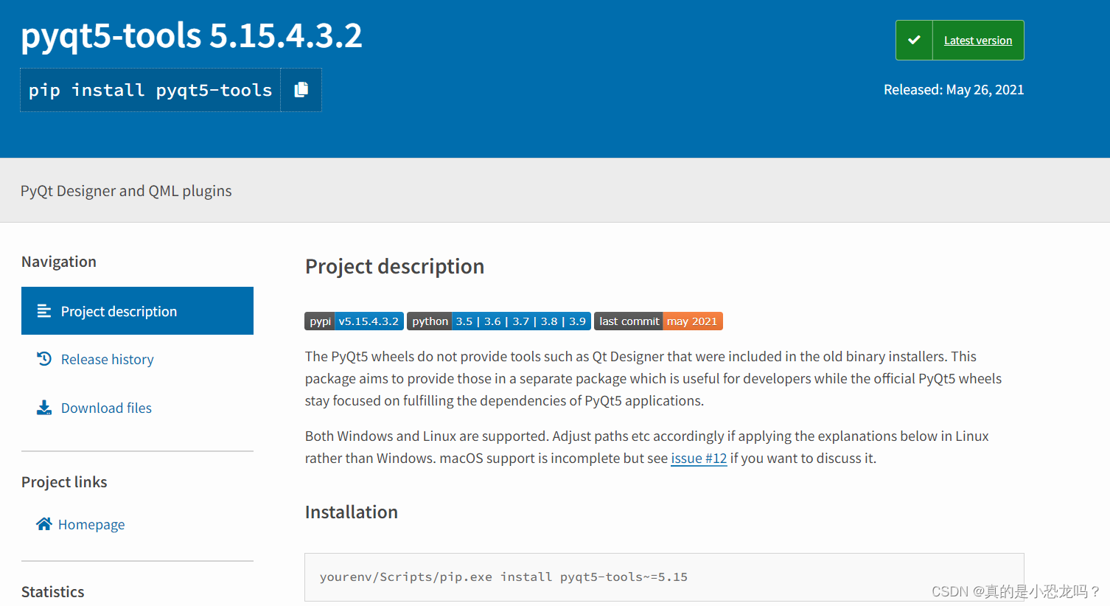
Task: Click the Project links sidebar heading
Action: coord(64,482)
